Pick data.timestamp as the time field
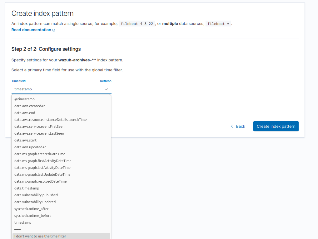 pyautogui.click(x=27, y=188)
